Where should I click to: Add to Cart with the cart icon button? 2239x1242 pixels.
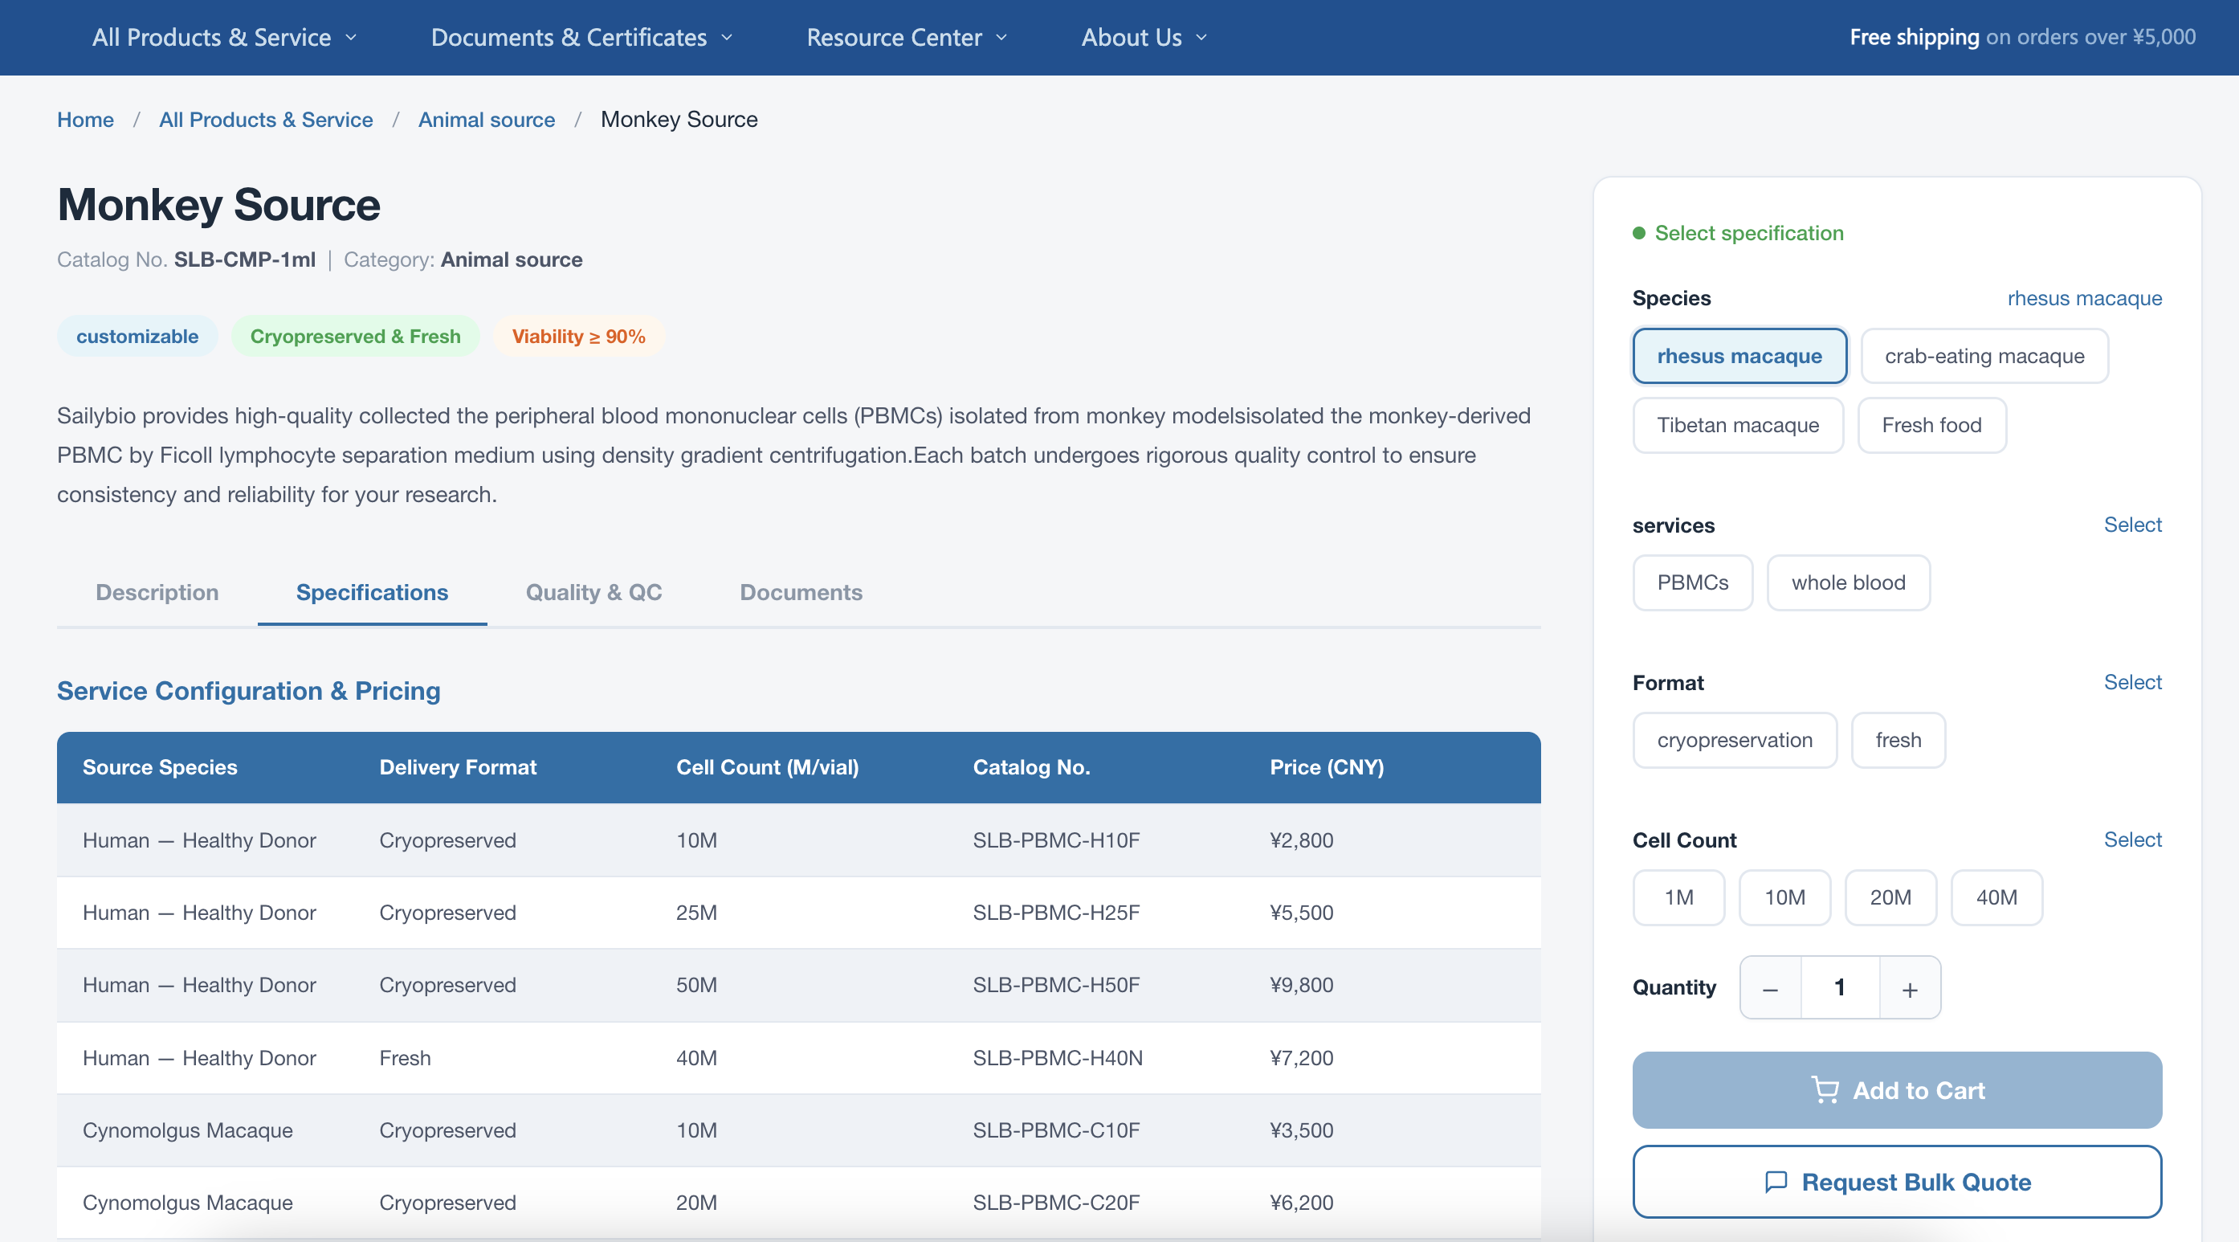tap(1897, 1090)
